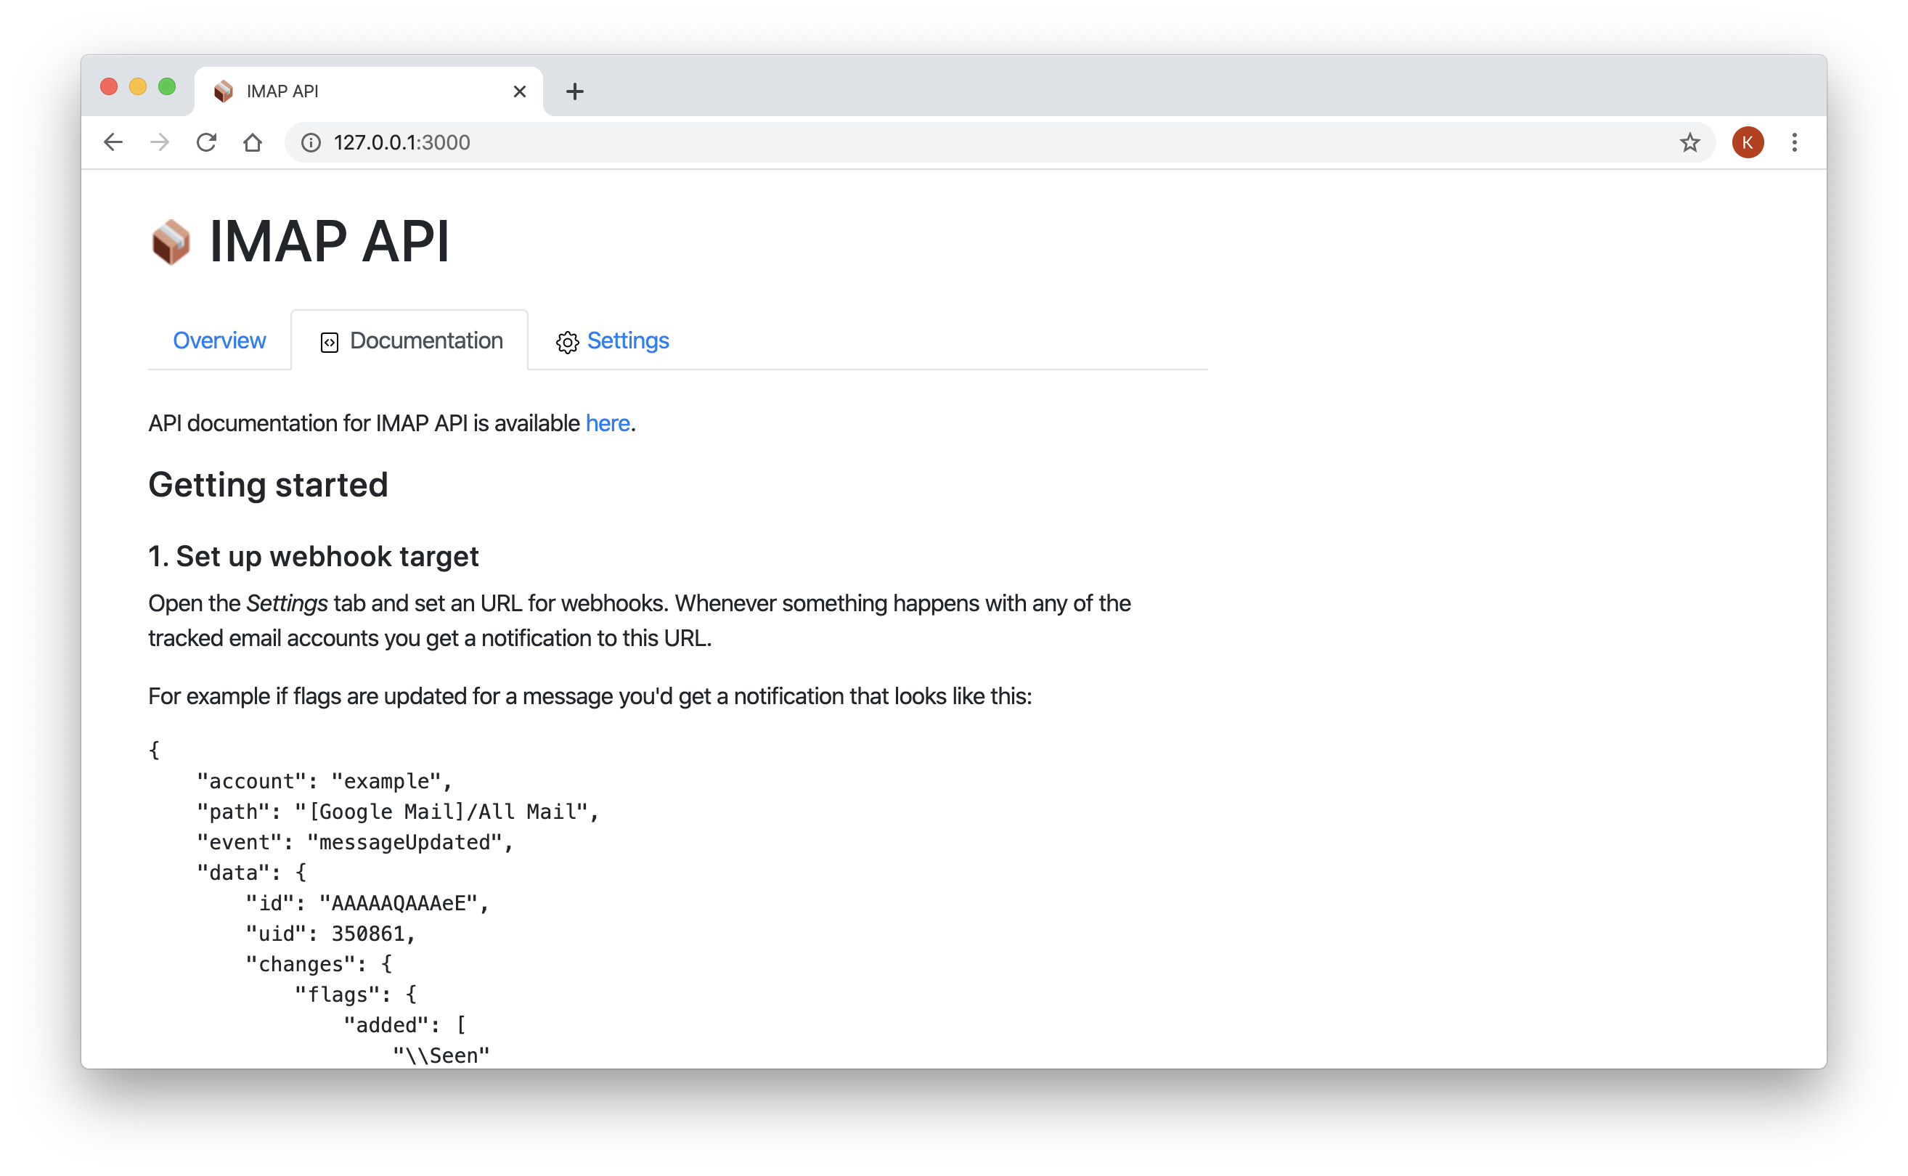This screenshot has height=1176, width=1908.
Task: Click the "added": [ code line
Action: point(404,1025)
